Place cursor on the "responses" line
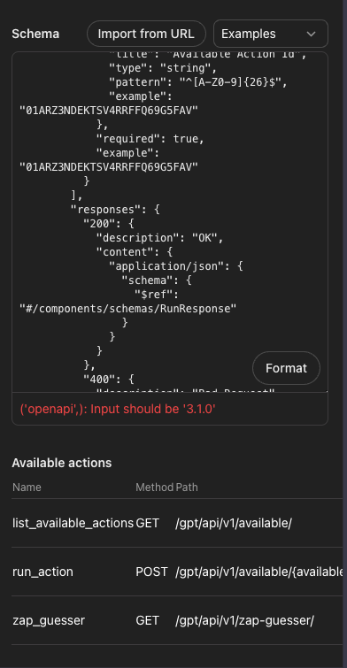This screenshot has width=347, height=668. tap(115, 210)
